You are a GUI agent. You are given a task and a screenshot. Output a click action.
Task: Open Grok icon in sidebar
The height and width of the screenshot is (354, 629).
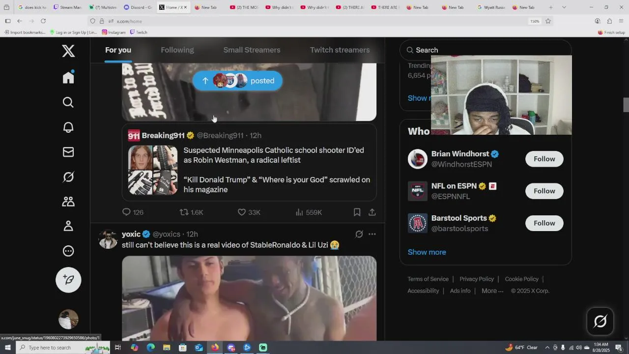68,177
